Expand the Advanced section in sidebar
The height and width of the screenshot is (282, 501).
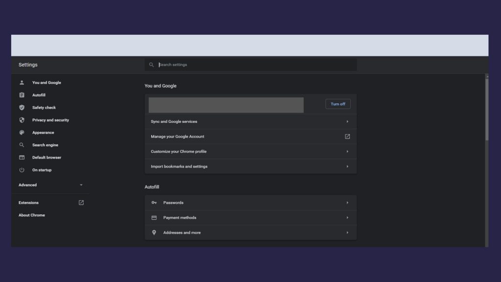tap(50, 185)
